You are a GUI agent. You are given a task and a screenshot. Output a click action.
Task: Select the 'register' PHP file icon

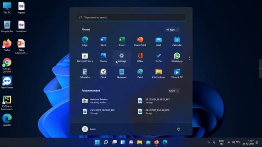[x=21, y=8]
